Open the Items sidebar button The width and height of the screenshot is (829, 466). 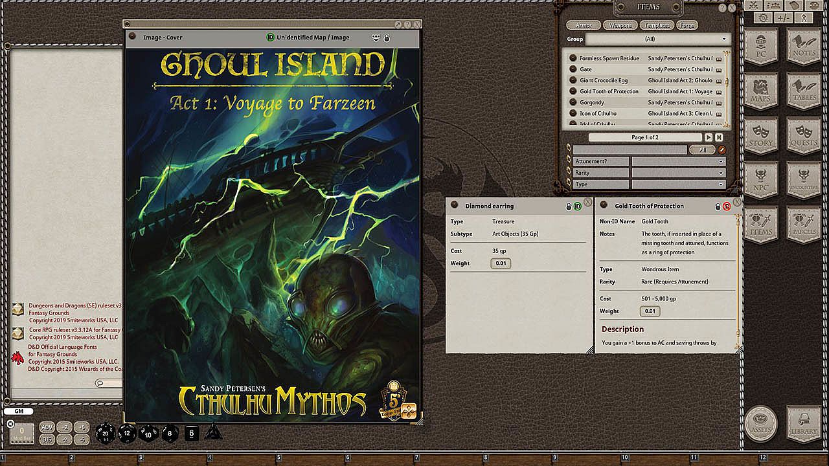761,225
